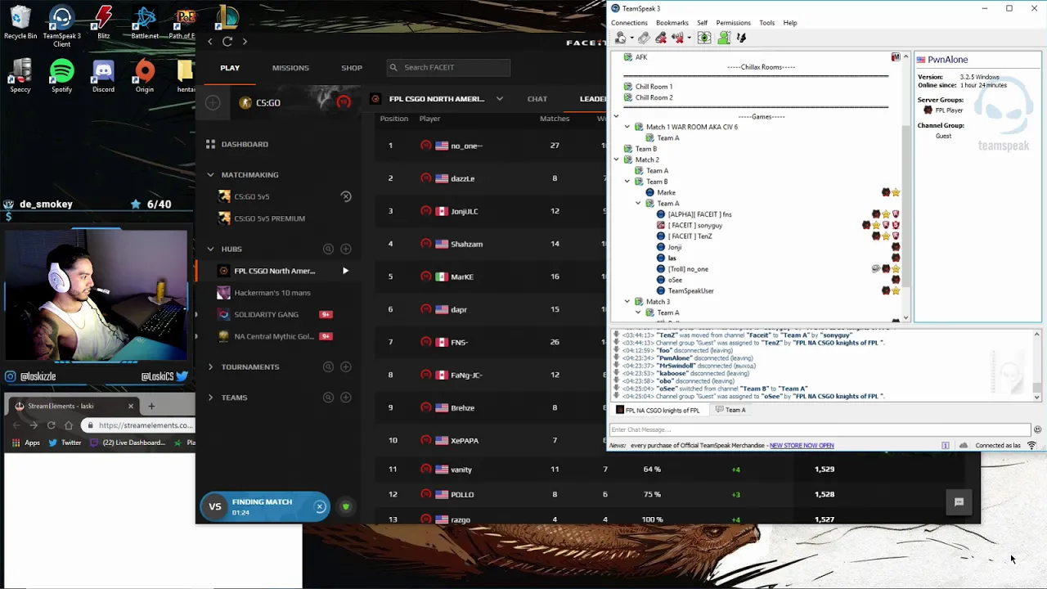The width and height of the screenshot is (1047, 589).
Task: Open the TeamSpeak Connections menu
Action: point(629,23)
